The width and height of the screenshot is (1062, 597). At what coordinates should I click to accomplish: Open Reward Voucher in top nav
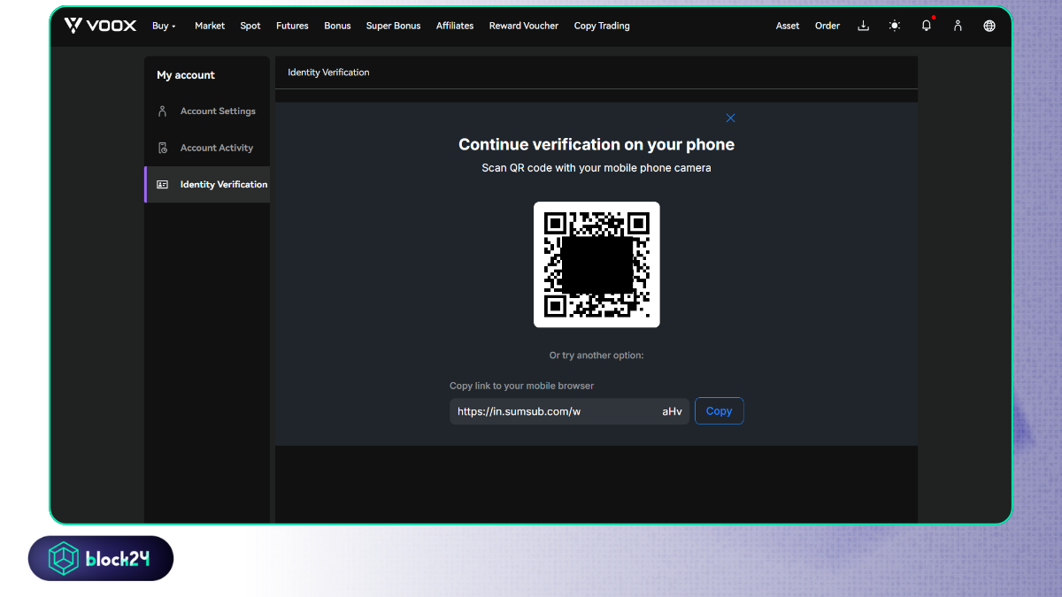point(524,26)
